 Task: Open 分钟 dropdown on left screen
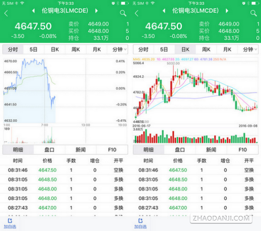tap(118, 50)
